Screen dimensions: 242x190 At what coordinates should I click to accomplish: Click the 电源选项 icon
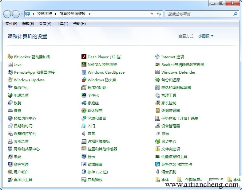click(10, 95)
